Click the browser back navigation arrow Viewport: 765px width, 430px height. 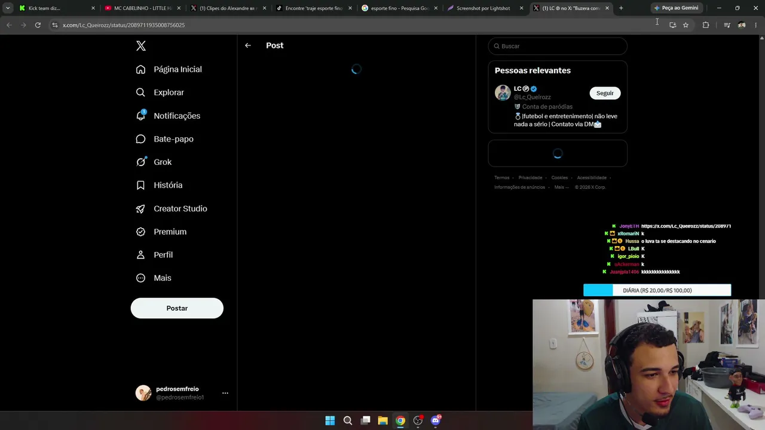(9, 25)
